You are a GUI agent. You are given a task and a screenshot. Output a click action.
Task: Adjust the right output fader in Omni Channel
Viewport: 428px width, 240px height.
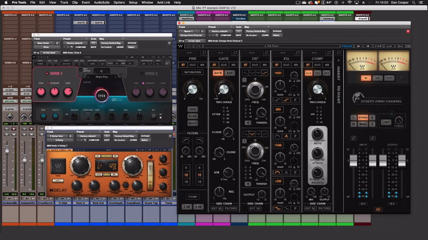point(402,160)
